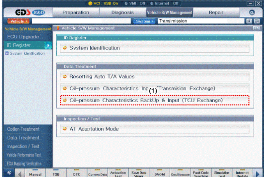Expand the ID Register sidebar arrow

[48, 45]
